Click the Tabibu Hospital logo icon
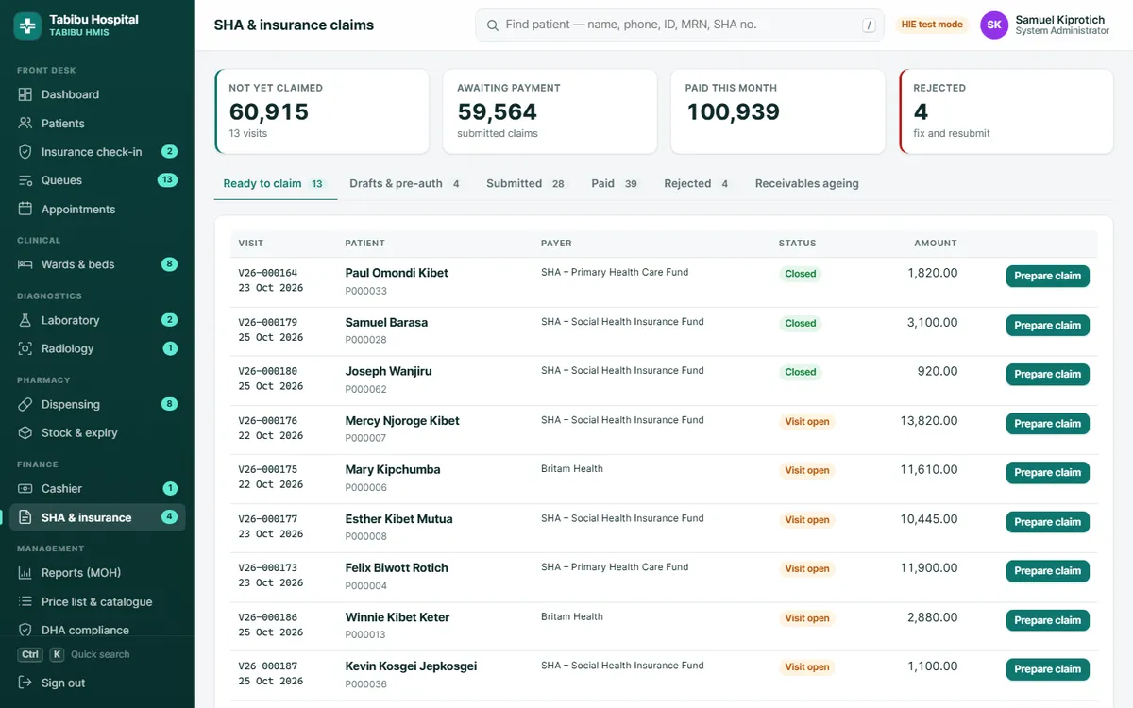Image resolution: width=1133 pixels, height=708 pixels. click(x=27, y=25)
